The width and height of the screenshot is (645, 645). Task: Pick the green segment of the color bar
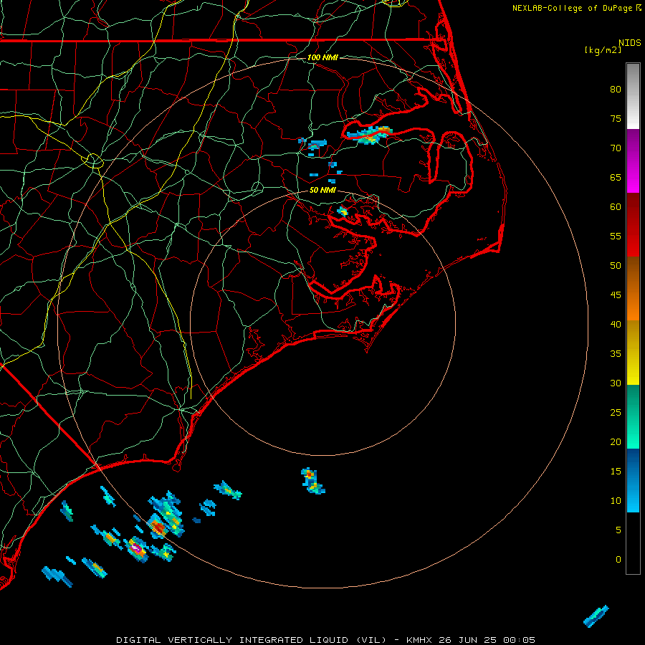pyautogui.click(x=633, y=416)
